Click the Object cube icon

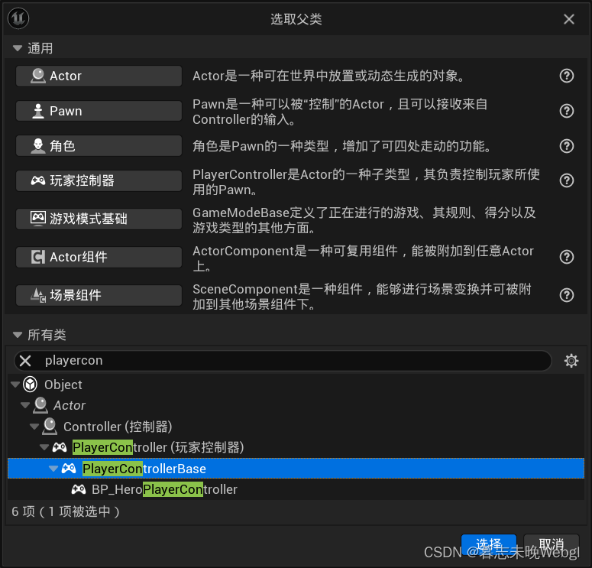(31, 385)
